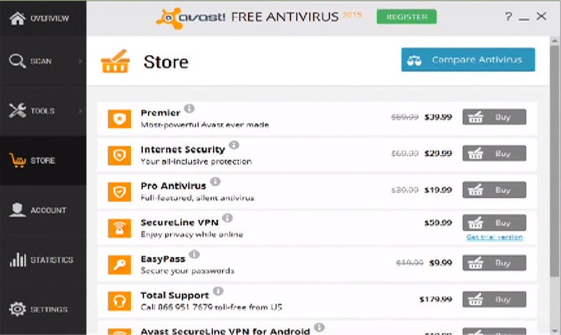The height and width of the screenshot is (335, 561).
Task: Click the vertical scrollbar of the store list
Action: point(554,160)
